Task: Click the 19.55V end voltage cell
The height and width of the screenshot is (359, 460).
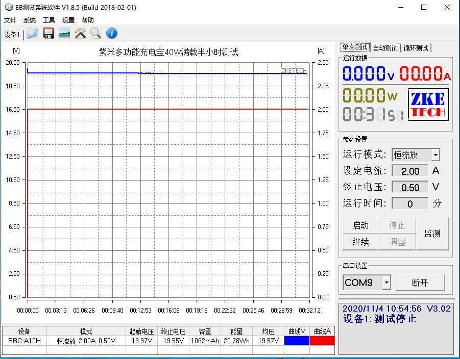Action: point(174,341)
